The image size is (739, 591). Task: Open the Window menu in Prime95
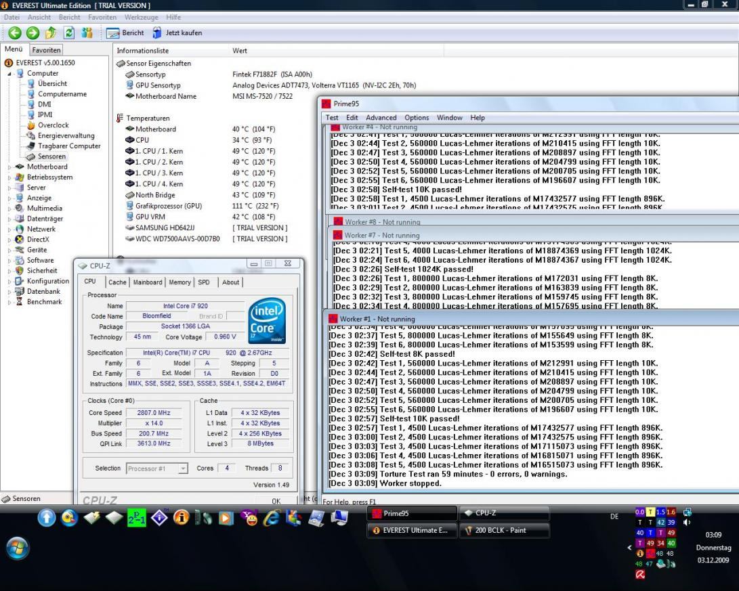coord(450,118)
